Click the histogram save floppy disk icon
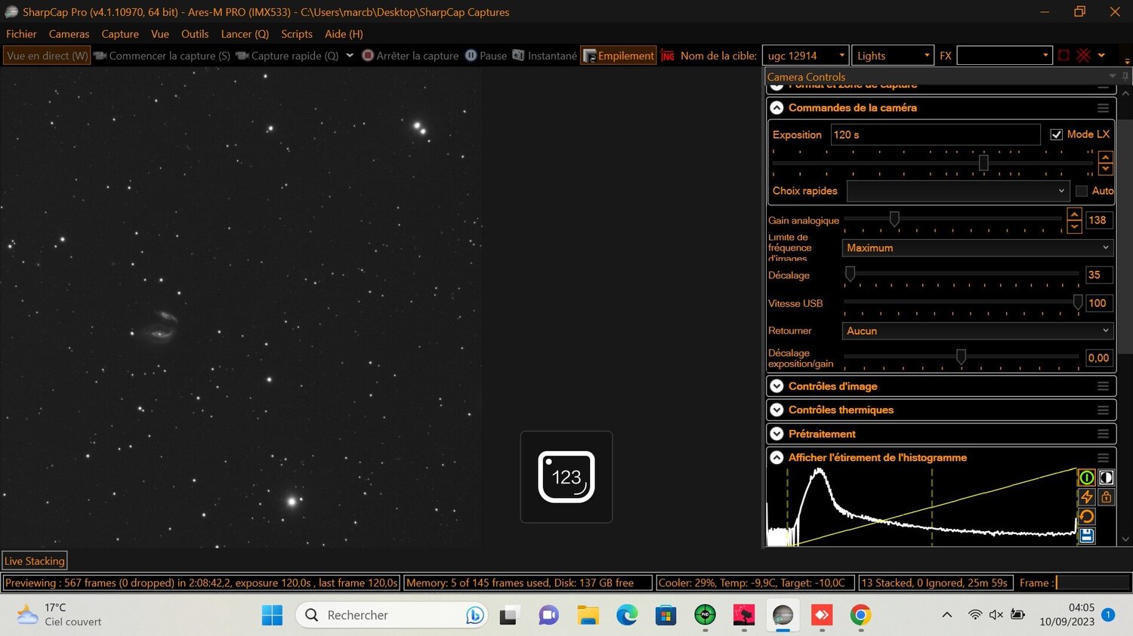This screenshot has height=636, width=1133. [x=1086, y=536]
